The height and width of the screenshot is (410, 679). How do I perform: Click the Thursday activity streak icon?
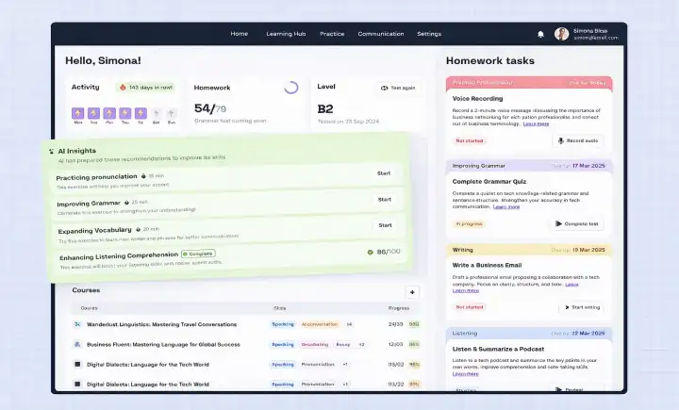125,113
